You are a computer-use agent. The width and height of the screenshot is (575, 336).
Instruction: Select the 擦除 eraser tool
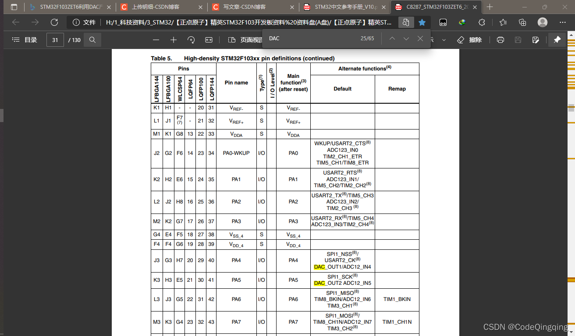469,40
